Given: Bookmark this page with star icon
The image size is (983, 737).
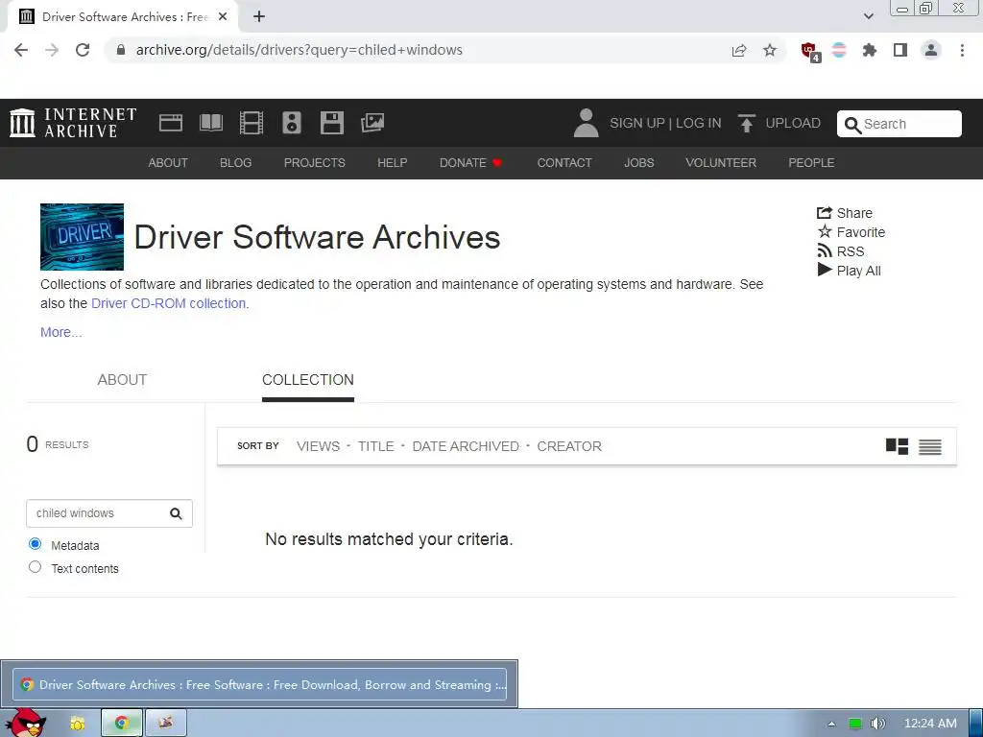Looking at the screenshot, I should pyautogui.click(x=770, y=50).
